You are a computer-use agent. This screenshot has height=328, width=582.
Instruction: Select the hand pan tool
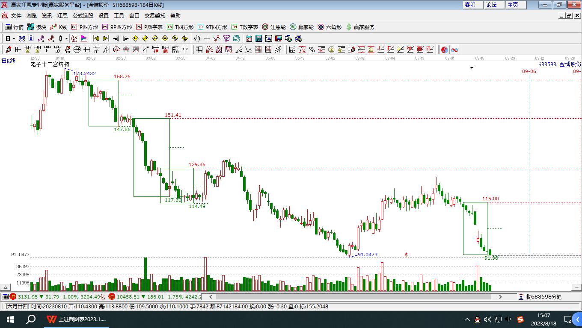197,38
